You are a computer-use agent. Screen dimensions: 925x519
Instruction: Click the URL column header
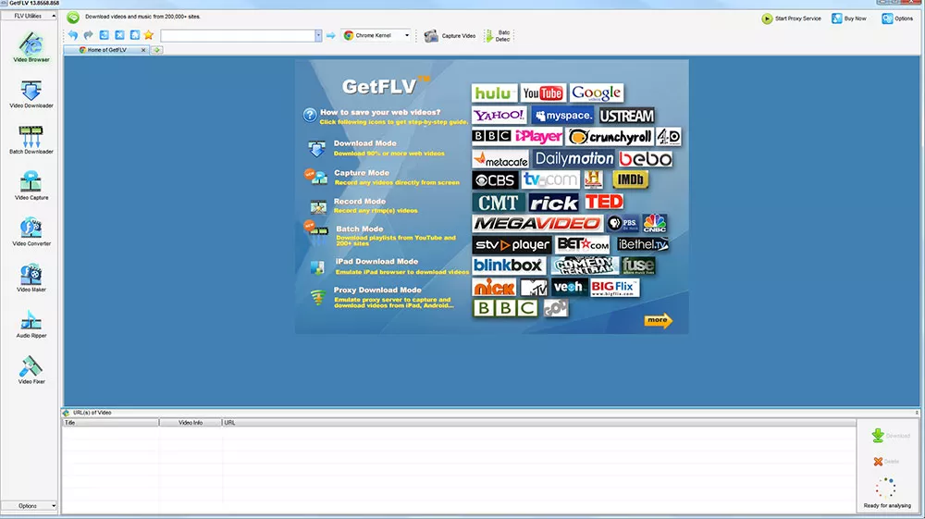click(538, 423)
